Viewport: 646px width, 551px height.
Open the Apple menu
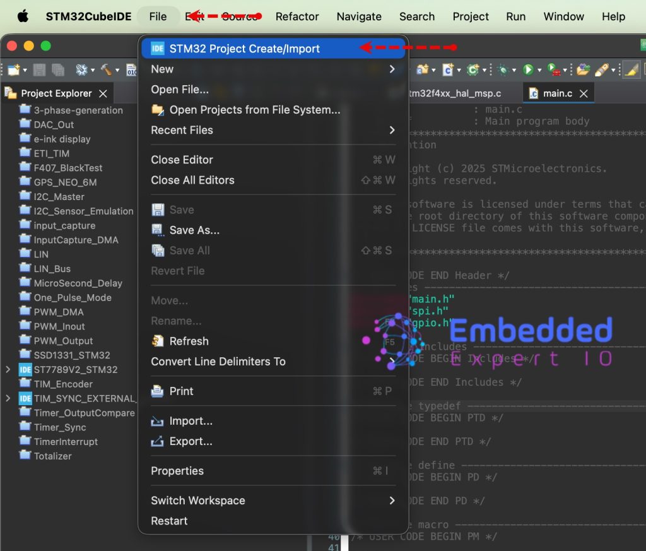pos(23,16)
